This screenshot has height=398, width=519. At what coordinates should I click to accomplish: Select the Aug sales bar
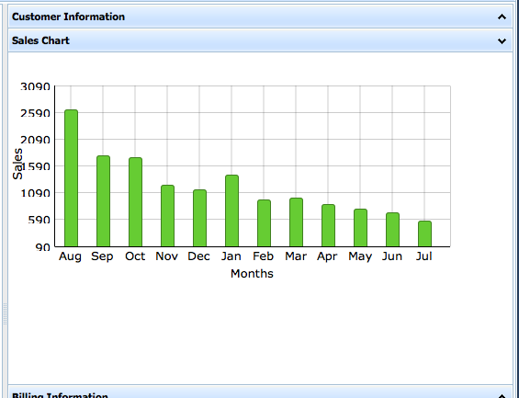coord(71,178)
